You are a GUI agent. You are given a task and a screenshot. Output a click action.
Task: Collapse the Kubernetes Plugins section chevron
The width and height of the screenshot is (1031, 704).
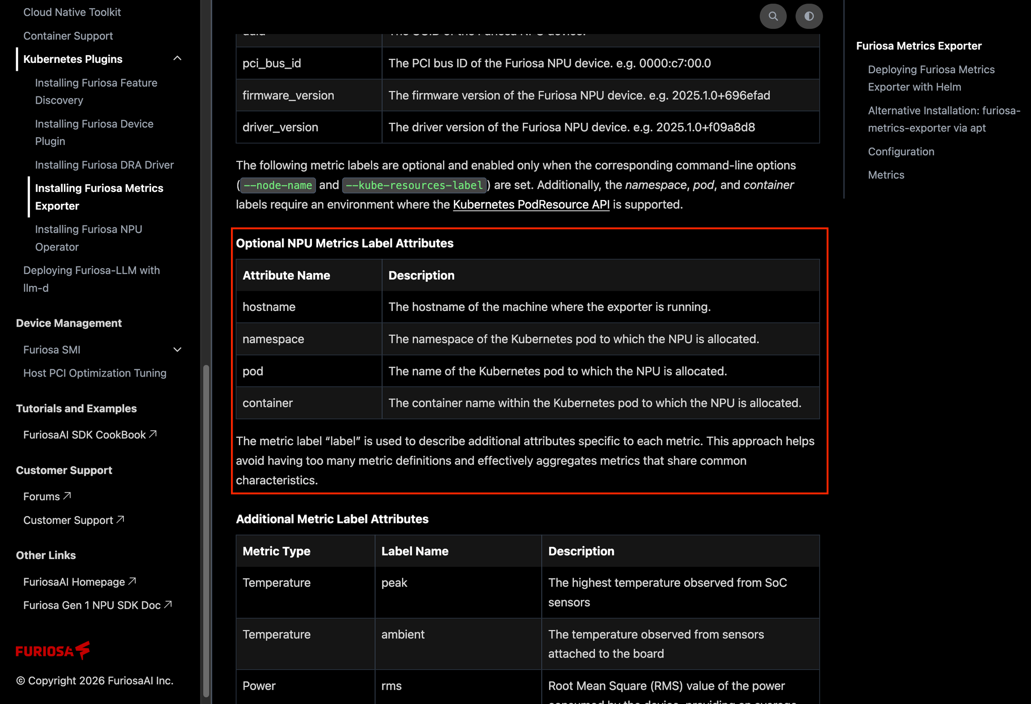(x=177, y=59)
